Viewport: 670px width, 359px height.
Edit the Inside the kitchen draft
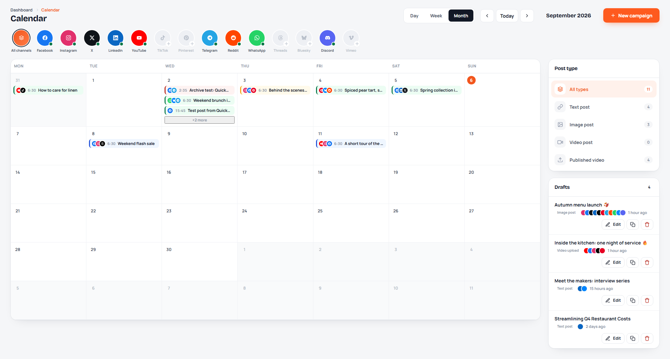613,262
